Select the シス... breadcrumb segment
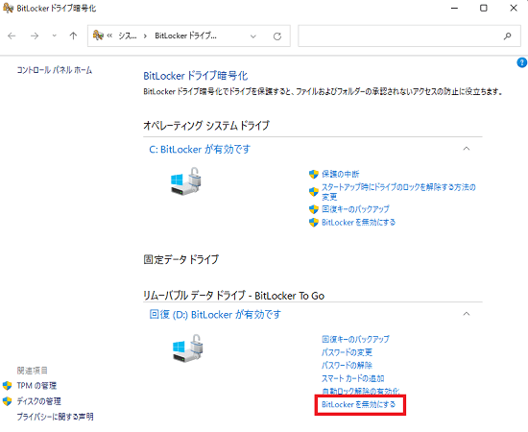Image resolution: width=528 pixels, height=432 pixels. click(x=128, y=36)
